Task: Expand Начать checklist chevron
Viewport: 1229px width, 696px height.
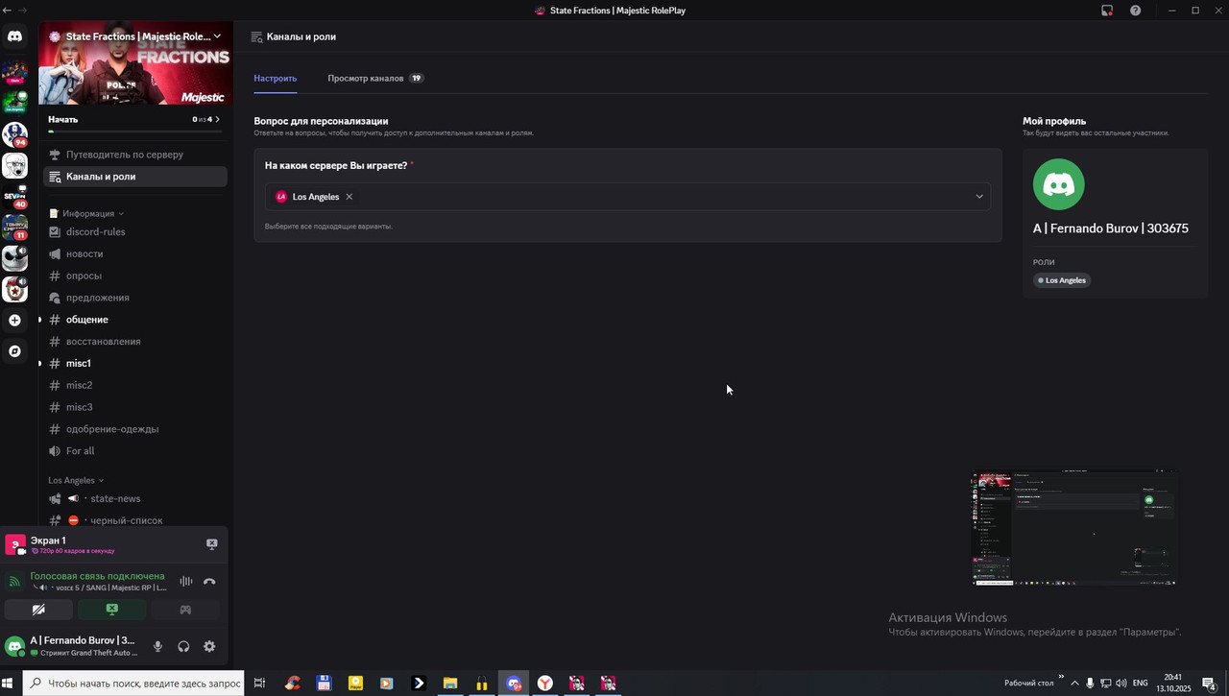Action: pos(218,119)
